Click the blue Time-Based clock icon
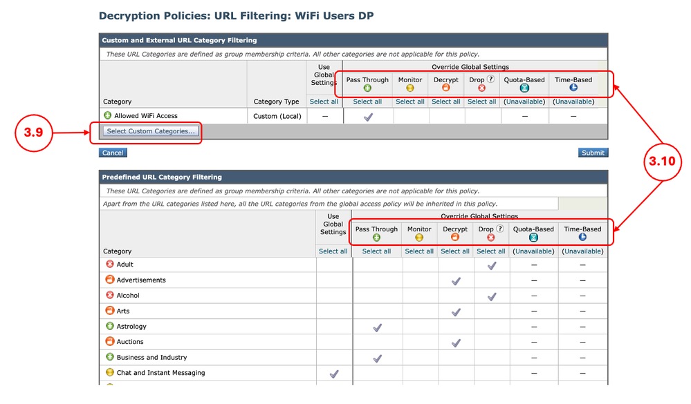Viewport: 691px width, 404px height. tap(573, 88)
